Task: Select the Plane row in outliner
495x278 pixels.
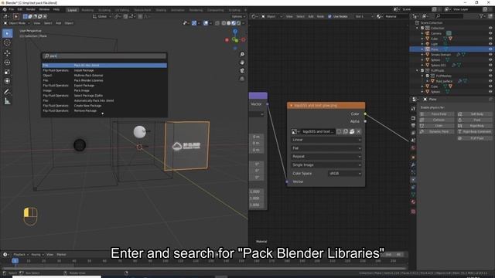Action: (452, 49)
